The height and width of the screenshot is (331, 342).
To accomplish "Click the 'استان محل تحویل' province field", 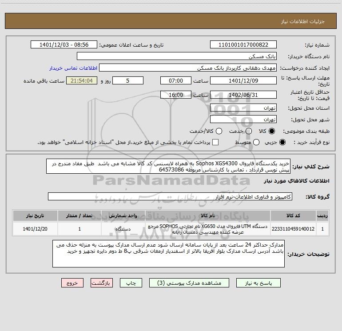I will click(x=243, y=108).
